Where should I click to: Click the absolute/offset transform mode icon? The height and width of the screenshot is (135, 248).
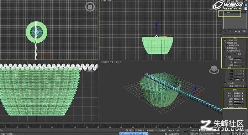[x=131, y=130]
